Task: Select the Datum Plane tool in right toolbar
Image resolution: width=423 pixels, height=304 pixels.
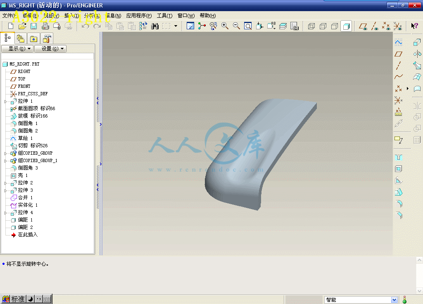Action: (399, 54)
